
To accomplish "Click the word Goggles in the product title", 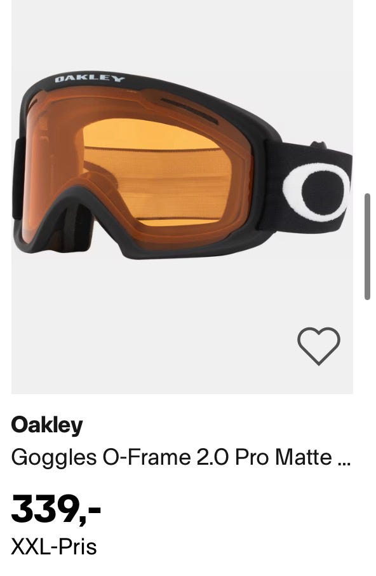I will pyautogui.click(x=54, y=459).
